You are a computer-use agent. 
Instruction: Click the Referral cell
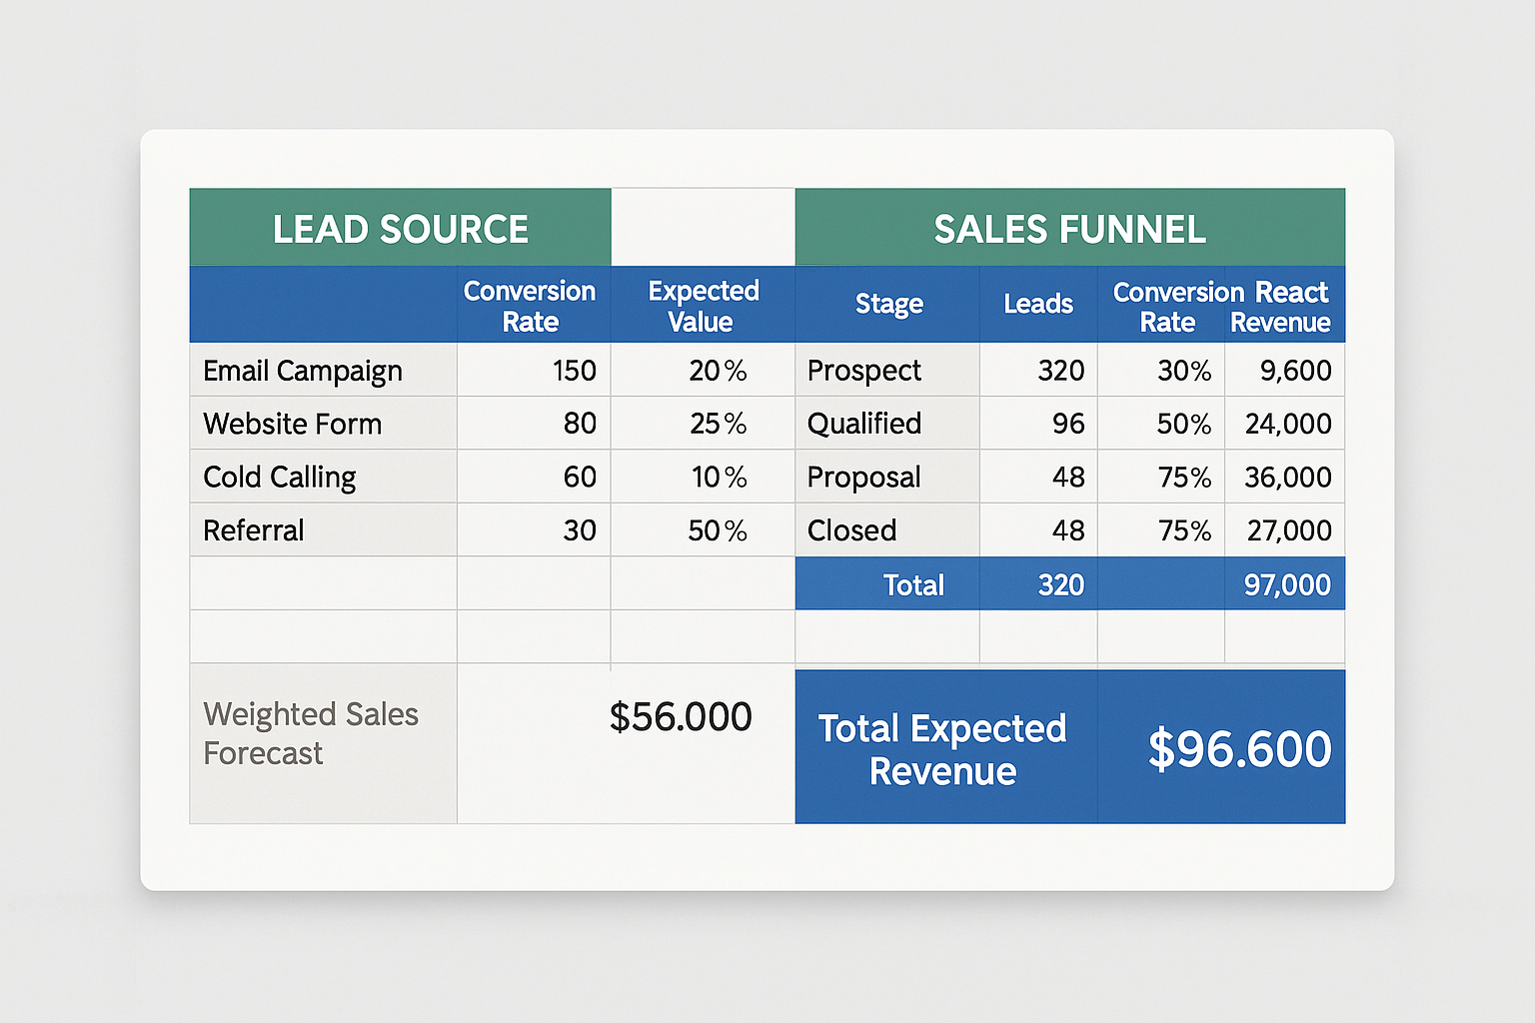pyautogui.click(x=323, y=530)
